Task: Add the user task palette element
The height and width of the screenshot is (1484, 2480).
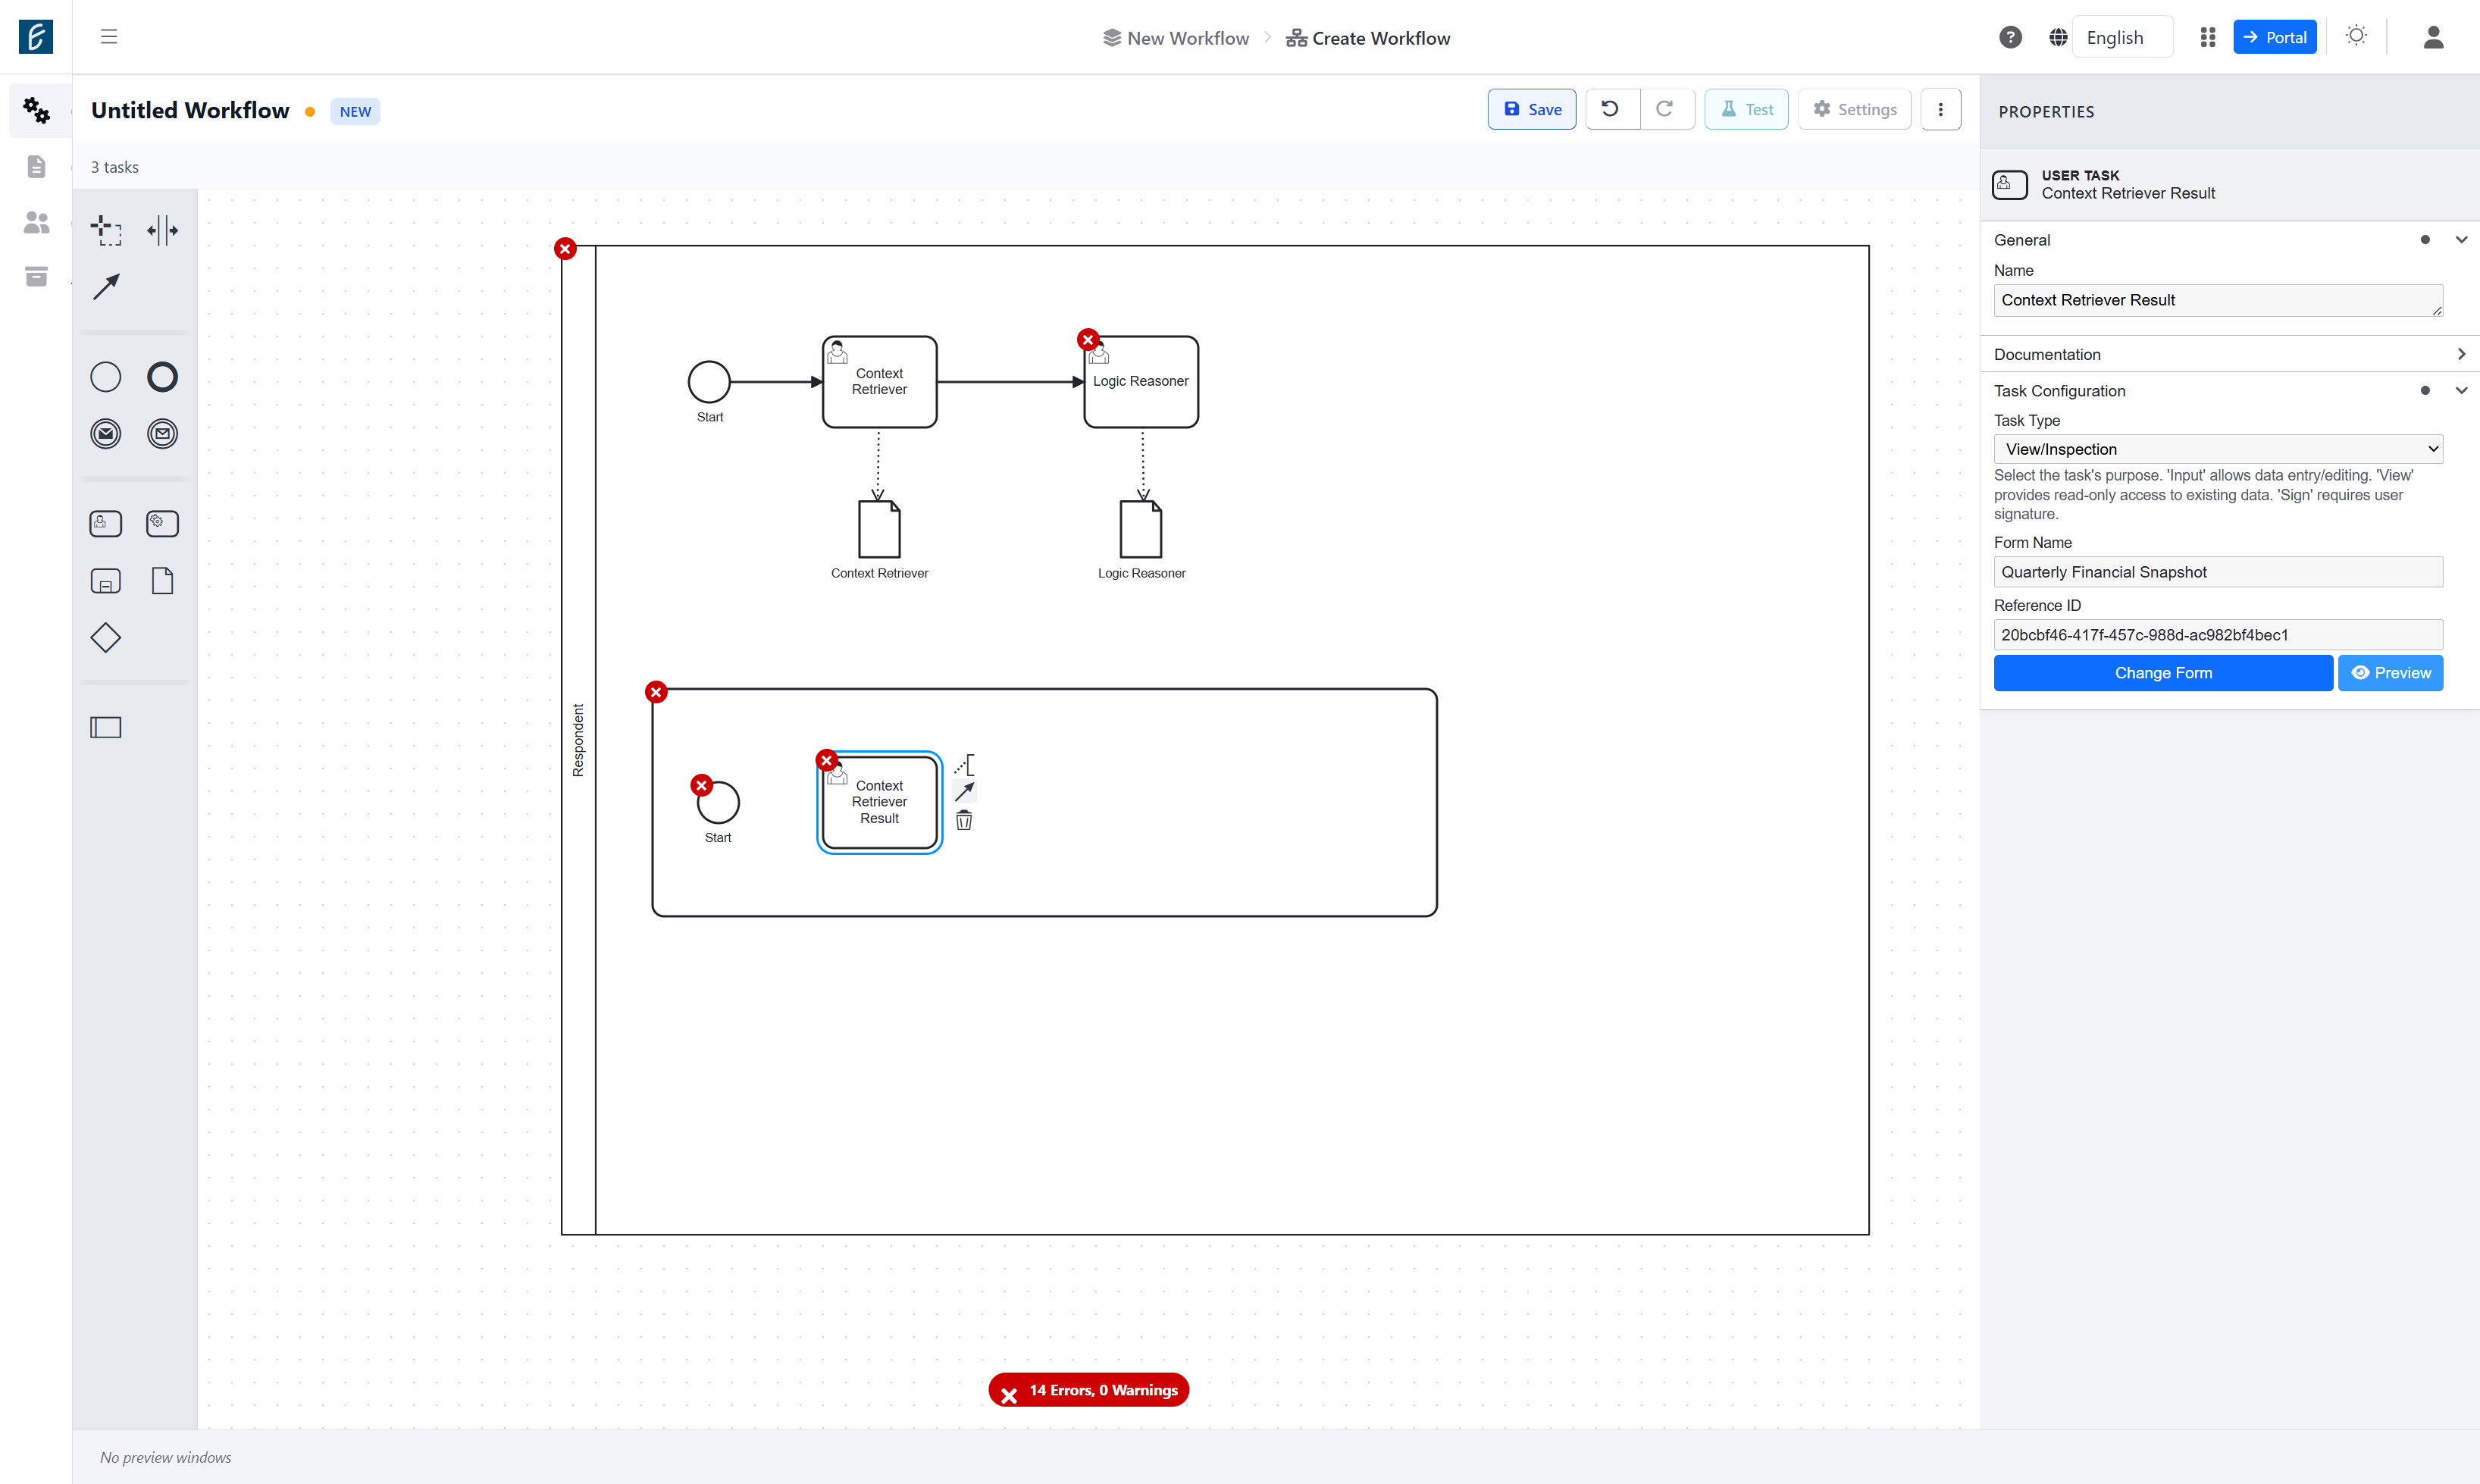Action: click(105, 523)
